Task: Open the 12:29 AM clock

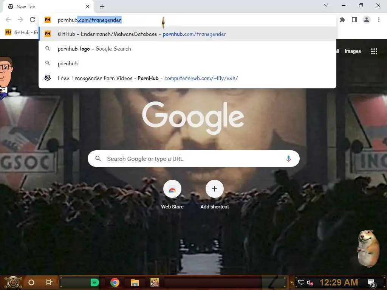Action: pyautogui.click(x=339, y=282)
